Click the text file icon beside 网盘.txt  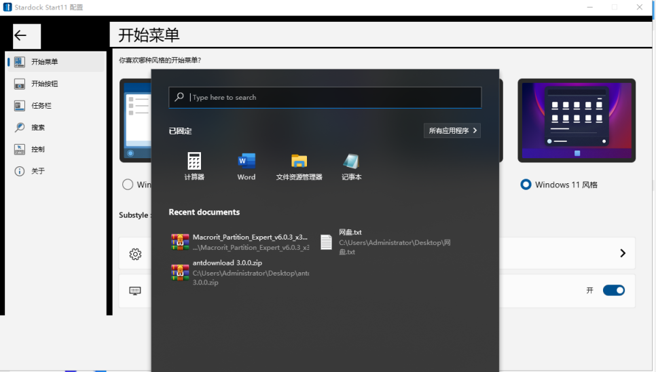coord(327,242)
